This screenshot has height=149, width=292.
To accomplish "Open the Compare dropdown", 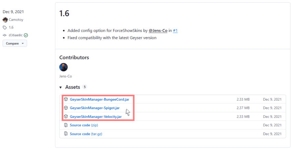I will 15,44.
